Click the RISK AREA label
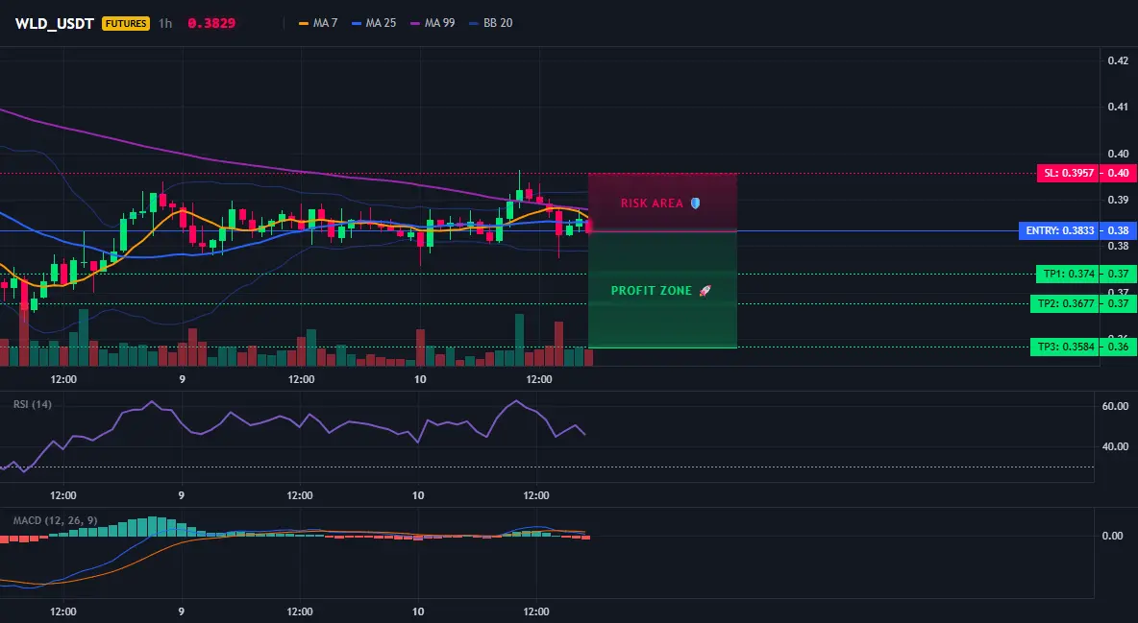1138x623 pixels. (x=659, y=204)
